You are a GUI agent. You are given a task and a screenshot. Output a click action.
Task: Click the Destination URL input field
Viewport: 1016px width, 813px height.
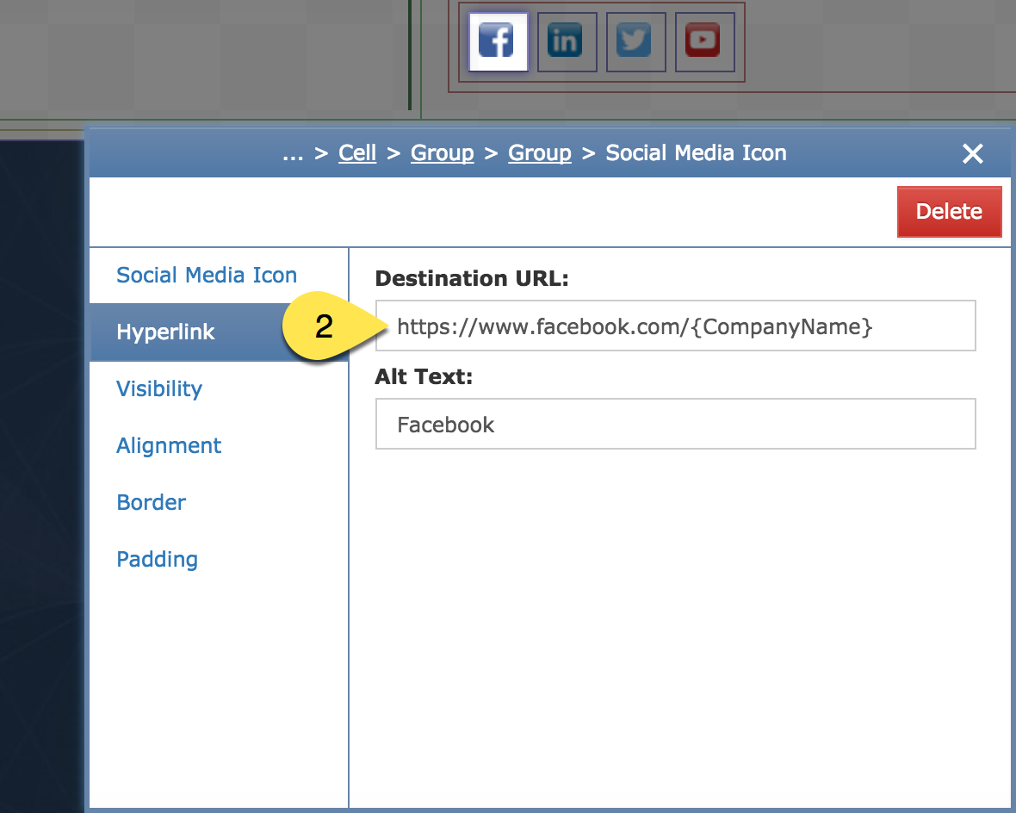[x=675, y=326]
